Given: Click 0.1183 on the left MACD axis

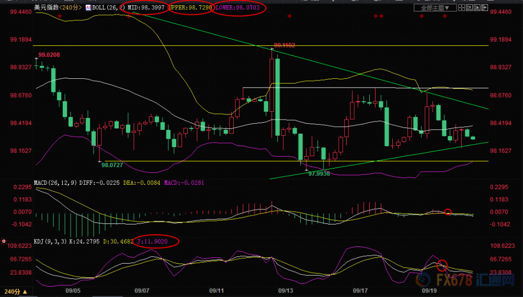Looking at the screenshot, I should 22,200.
